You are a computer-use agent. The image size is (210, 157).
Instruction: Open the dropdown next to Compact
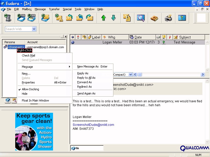[x=130, y=75]
